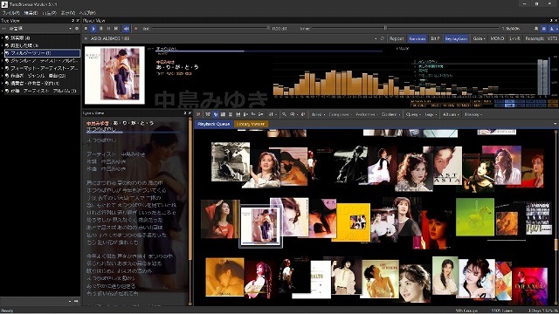Toggle L<>R channel swap
The image size is (559, 314).
514,38
